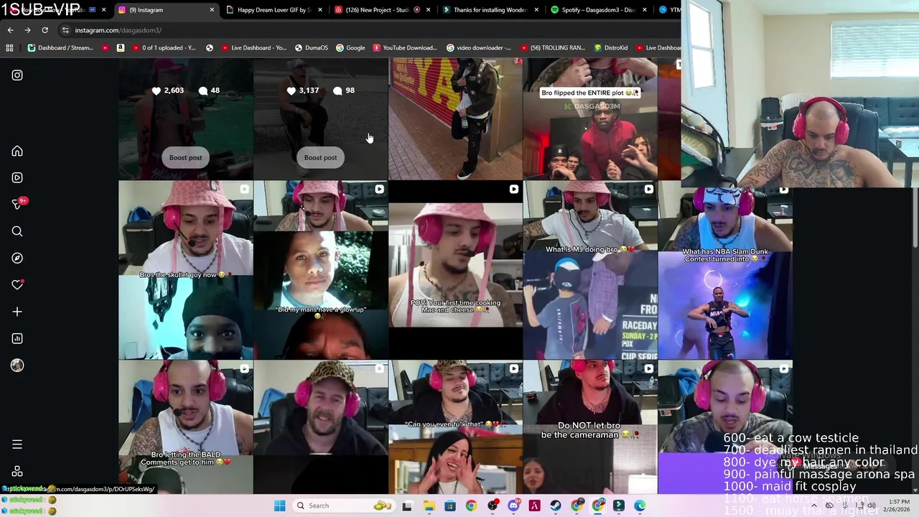Viewport: 919px width, 517px height.
Task: Click the Create plus icon
Action: pyautogui.click(x=17, y=312)
